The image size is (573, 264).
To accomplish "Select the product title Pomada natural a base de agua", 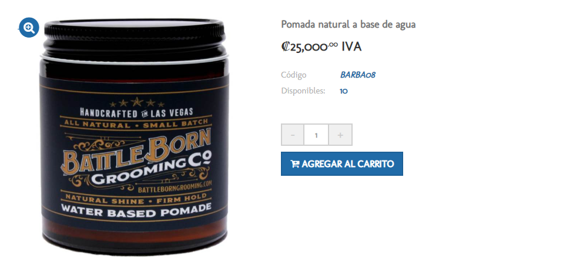I will (349, 25).
